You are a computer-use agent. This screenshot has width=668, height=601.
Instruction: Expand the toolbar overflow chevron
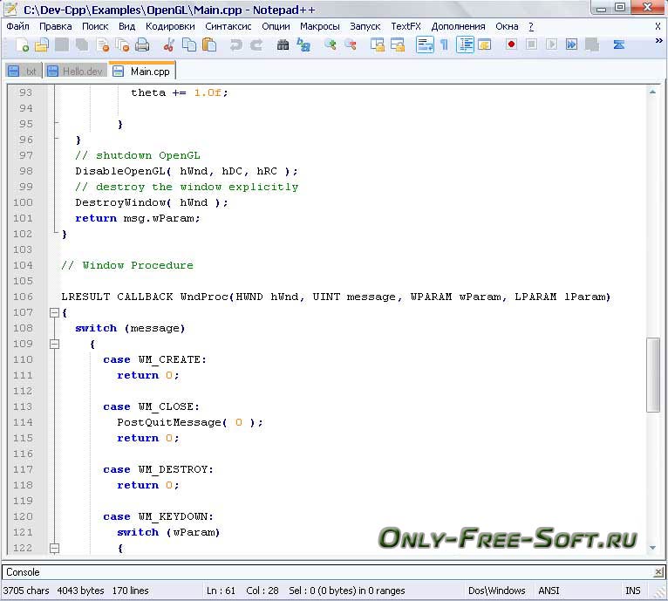click(658, 41)
